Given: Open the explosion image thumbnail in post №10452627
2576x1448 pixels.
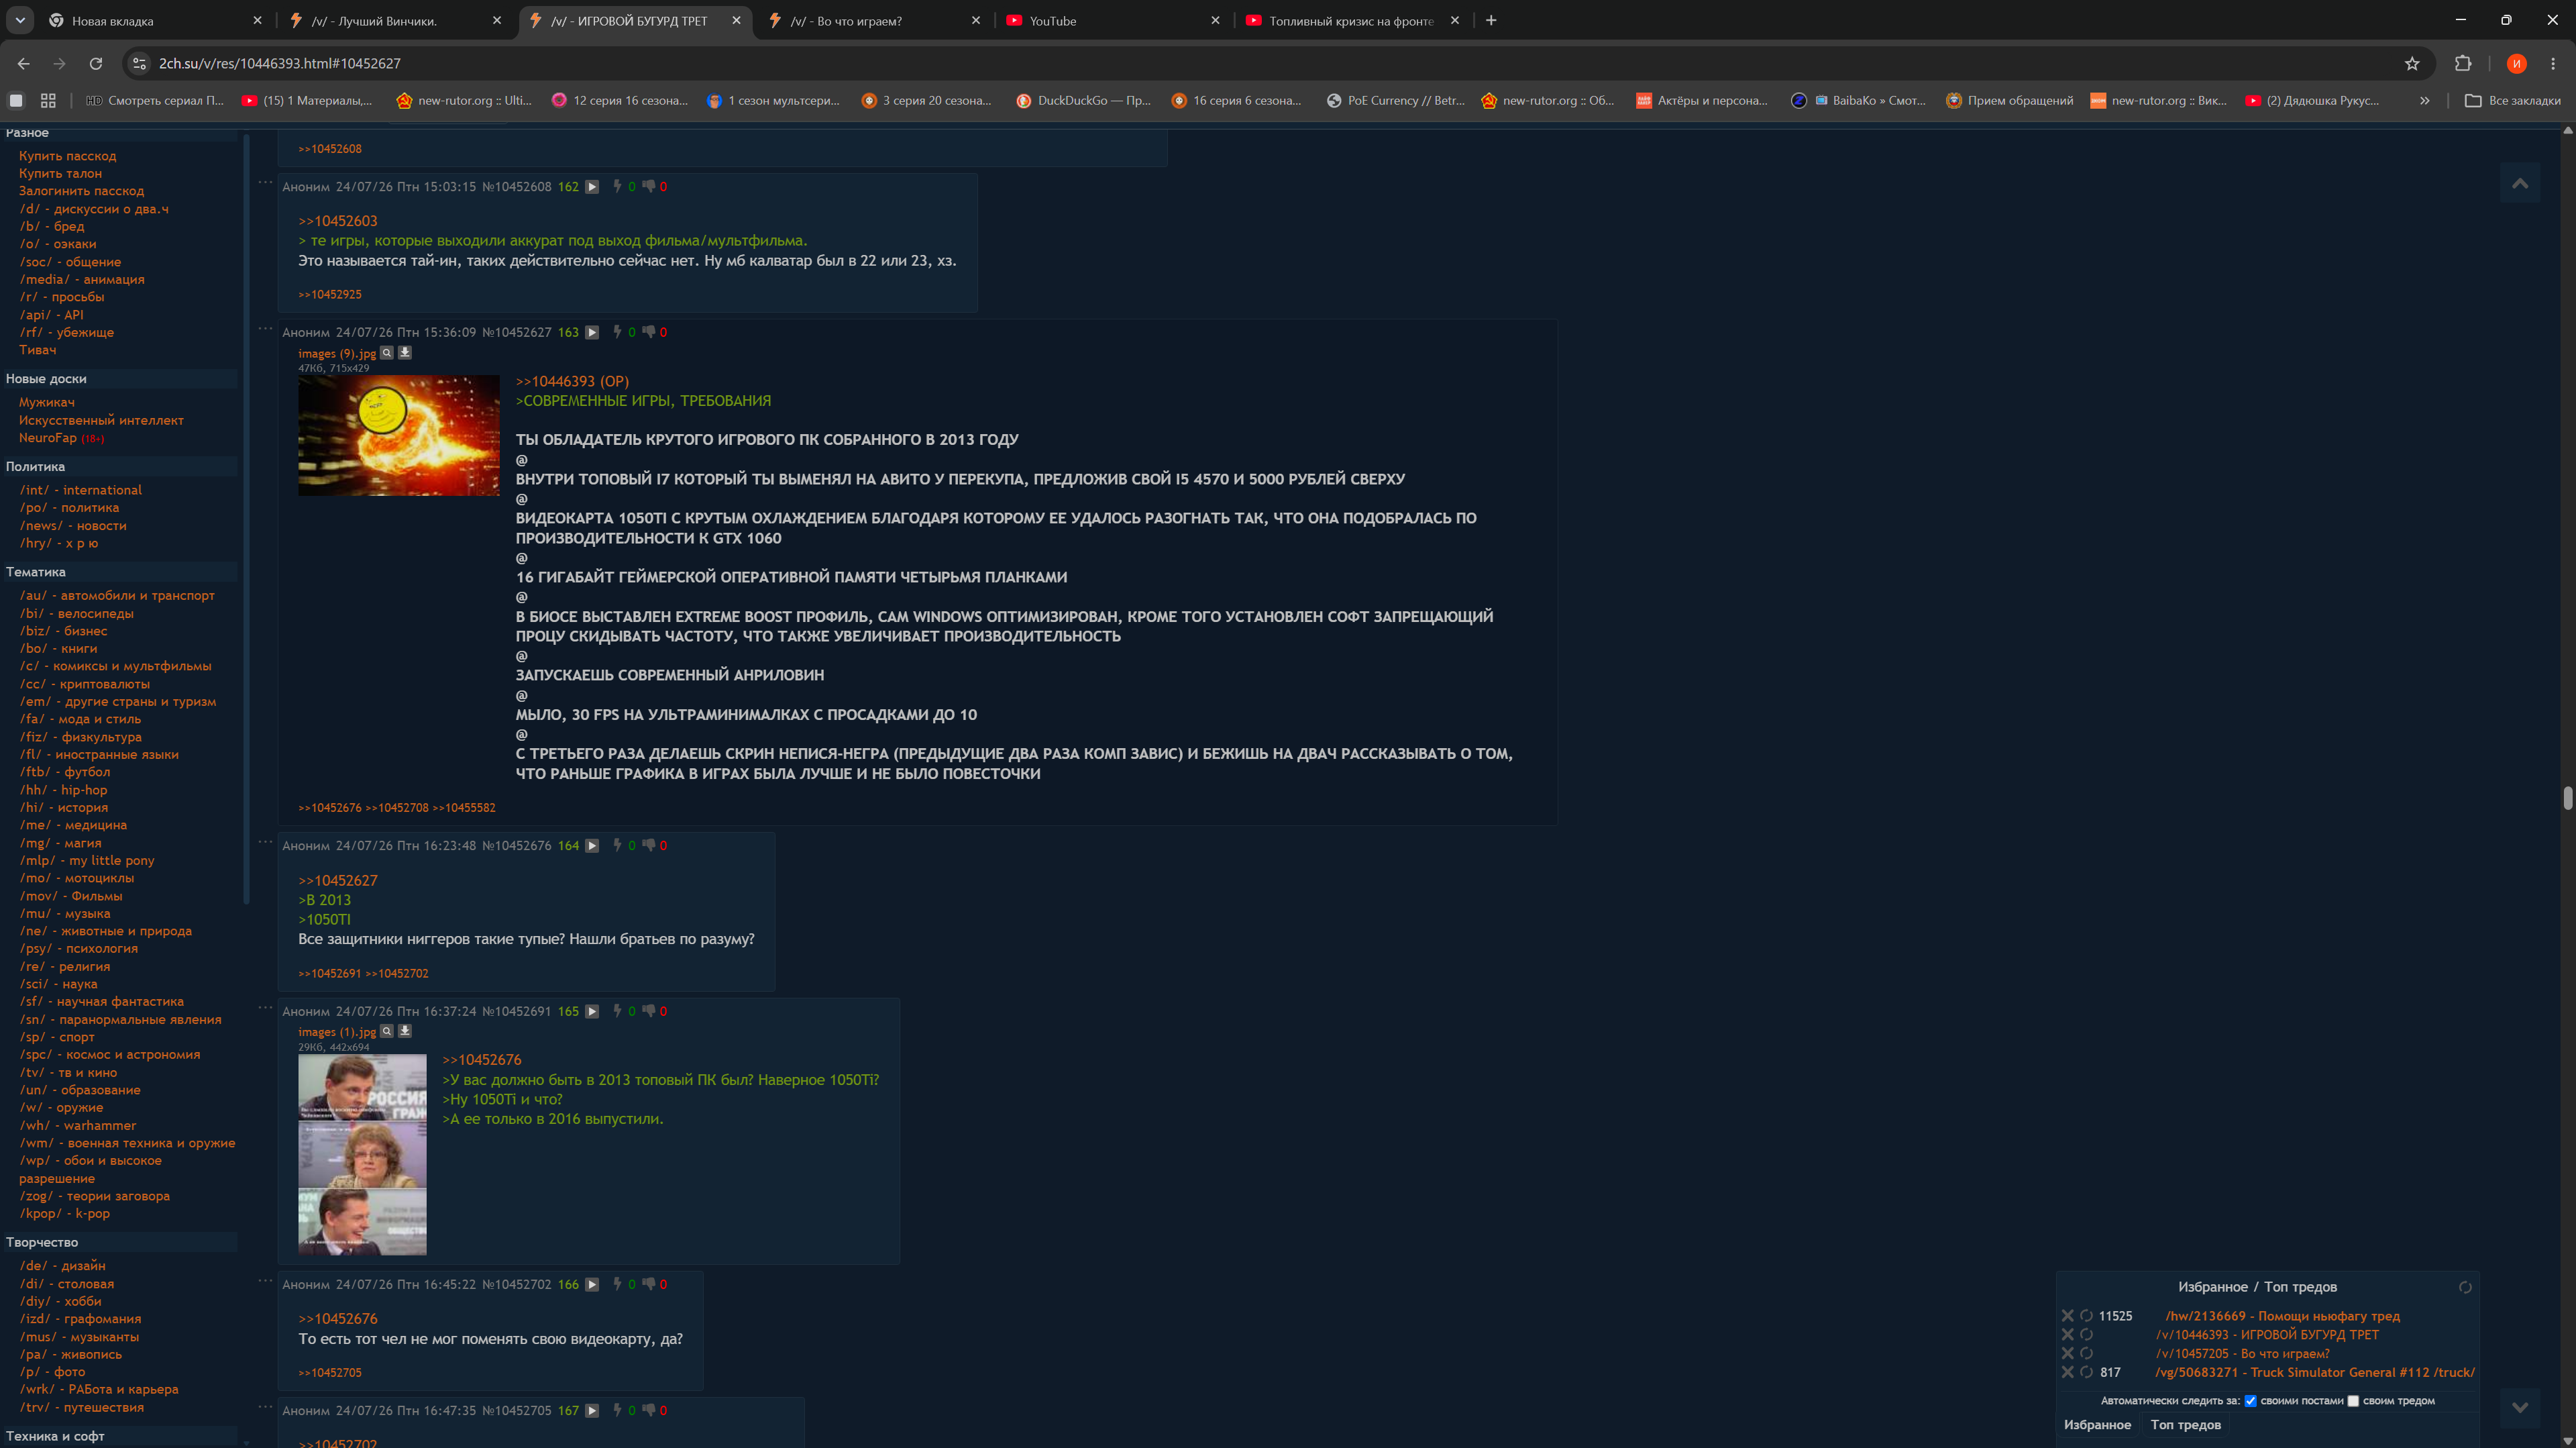Looking at the screenshot, I should coord(399,435).
